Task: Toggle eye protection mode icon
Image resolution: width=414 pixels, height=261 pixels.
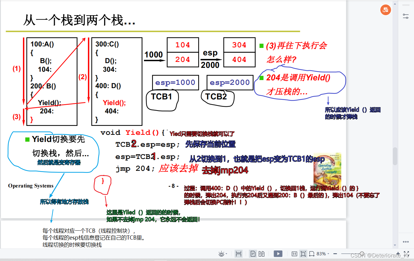Action: point(221,254)
